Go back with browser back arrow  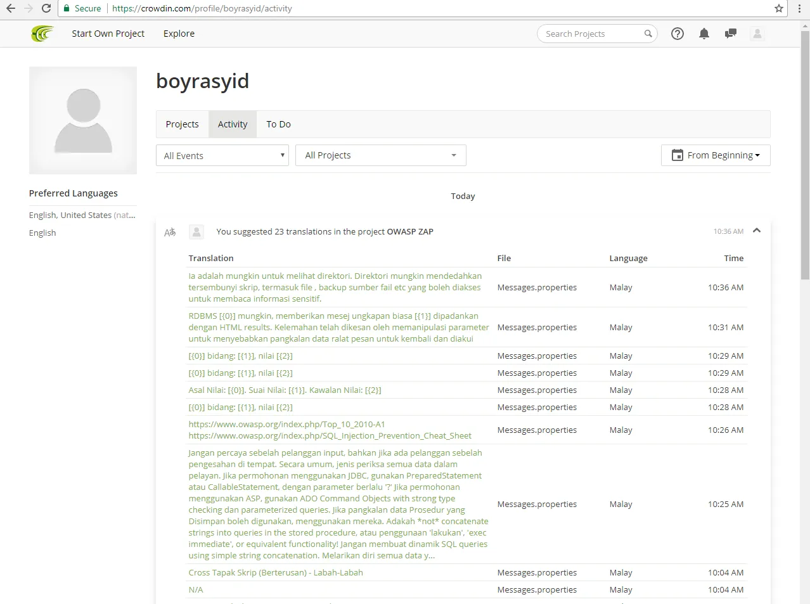click(x=11, y=8)
